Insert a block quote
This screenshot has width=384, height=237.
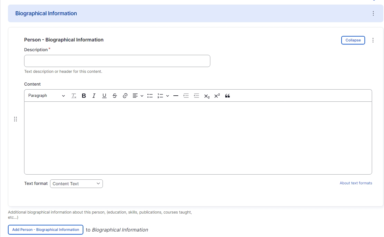227,96
